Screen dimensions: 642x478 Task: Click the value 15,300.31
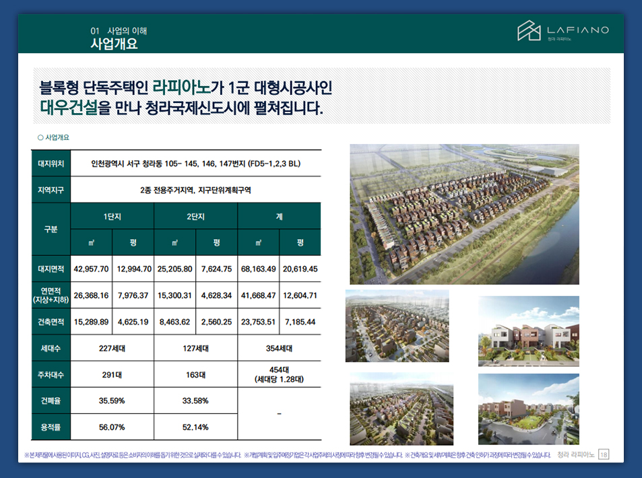click(x=175, y=296)
